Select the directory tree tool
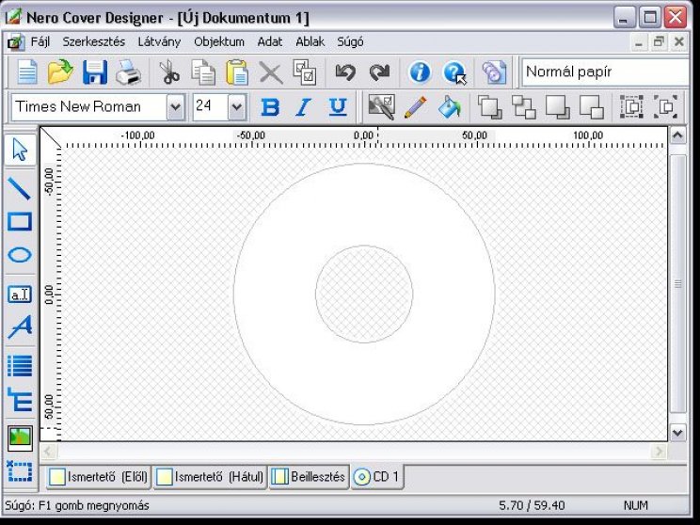700x525 pixels. tap(20, 400)
